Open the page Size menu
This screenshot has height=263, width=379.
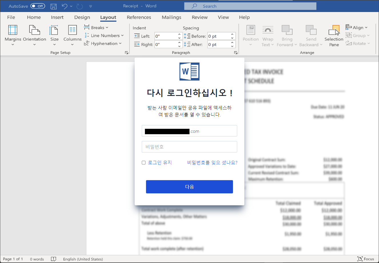point(54,35)
